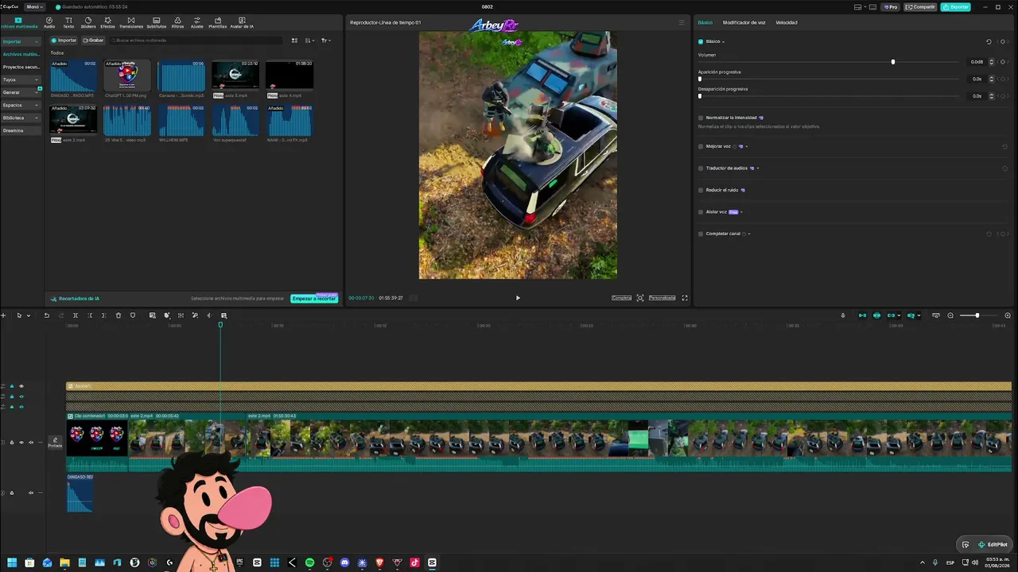Mute the main video track

31,443
